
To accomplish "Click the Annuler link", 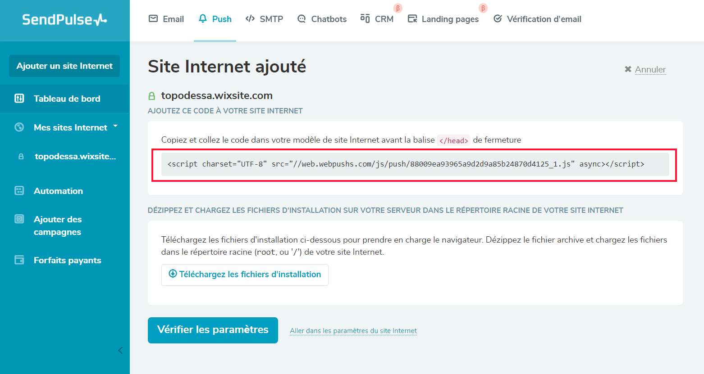I will tap(650, 69).
